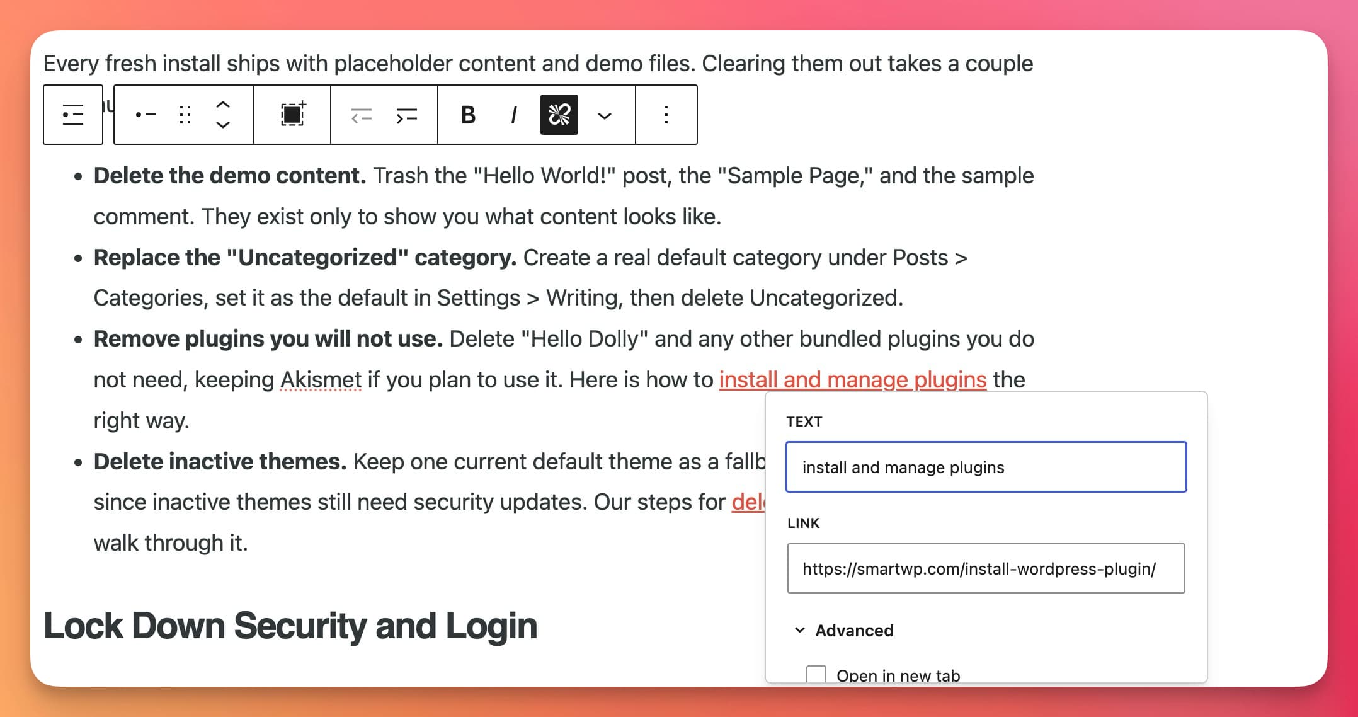Click the group/select block icon
This screenshot has height=717, width=1358.
click(293, 115)
